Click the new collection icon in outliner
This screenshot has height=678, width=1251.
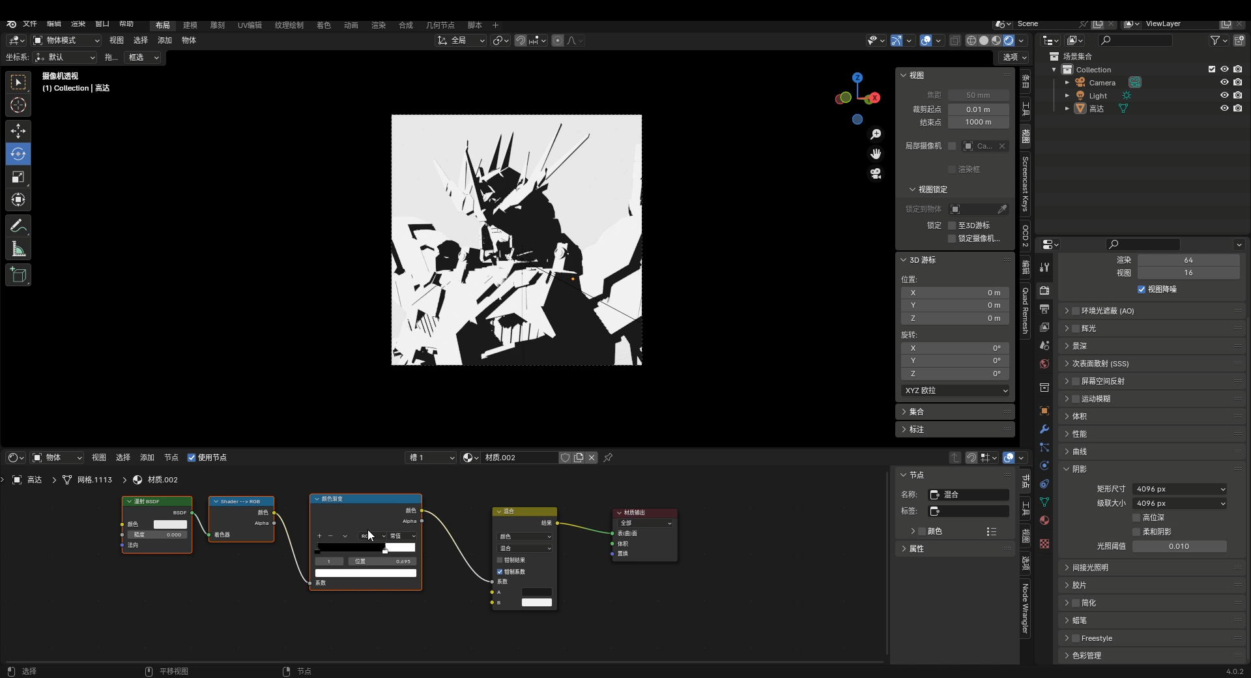pyautogui.click(x=1239, y=40)
